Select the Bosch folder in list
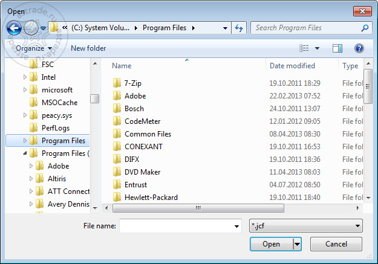Viewport: 378px width, 264px height. click(134, 109)
